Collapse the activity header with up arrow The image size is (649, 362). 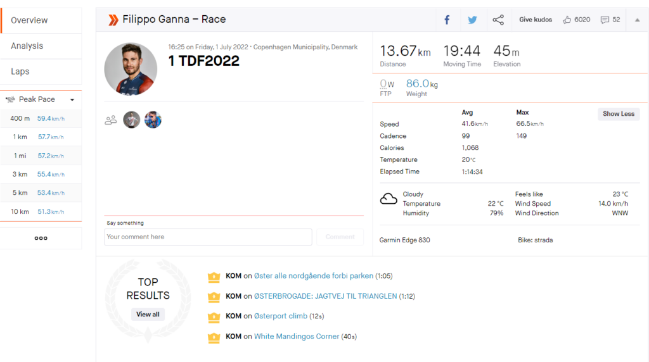click(638, 20)
